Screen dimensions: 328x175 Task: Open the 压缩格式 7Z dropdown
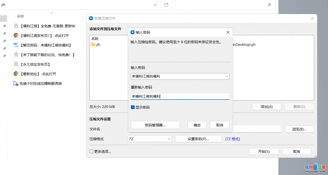click(x=169, y=139)
